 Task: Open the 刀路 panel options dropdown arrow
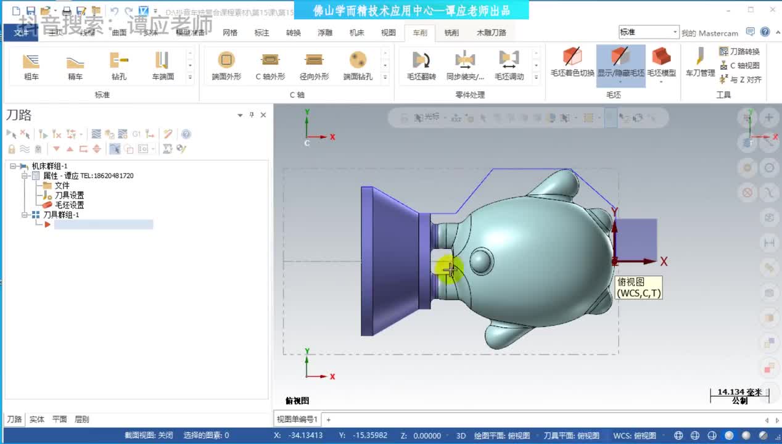click(240, 115)
